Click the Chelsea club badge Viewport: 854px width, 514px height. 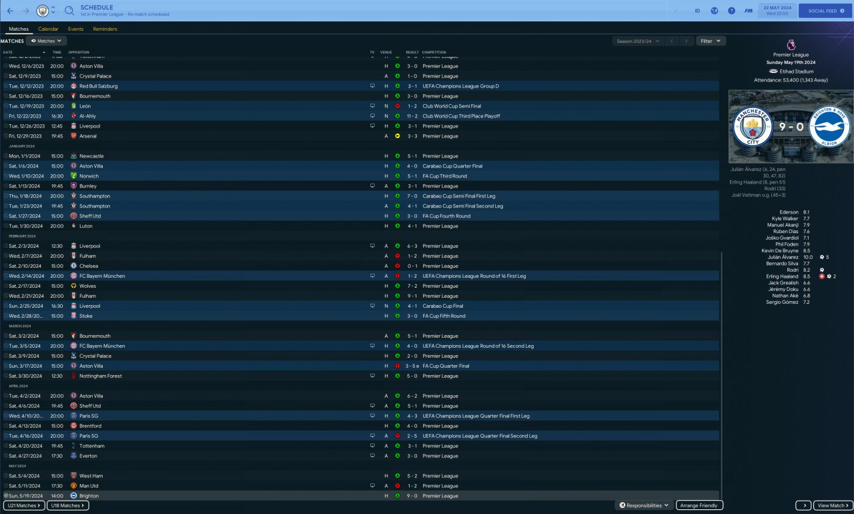coord(73,266)
